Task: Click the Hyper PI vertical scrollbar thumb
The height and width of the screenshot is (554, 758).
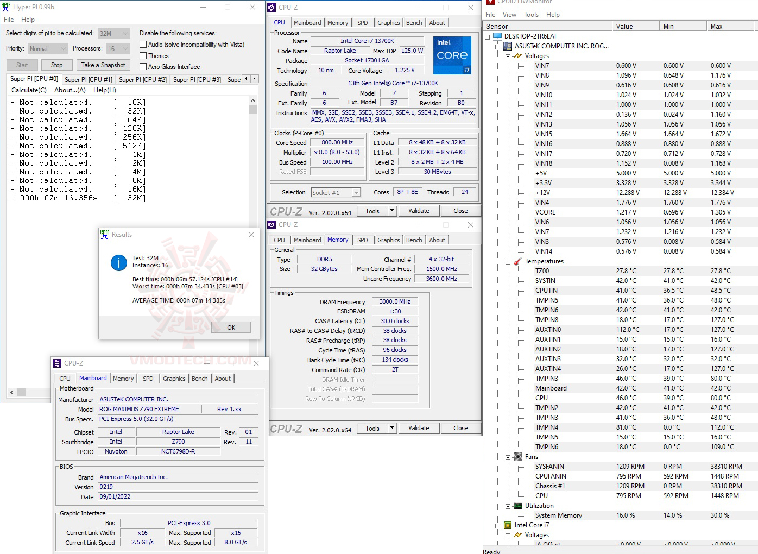Action: click(x=252, y=109)
